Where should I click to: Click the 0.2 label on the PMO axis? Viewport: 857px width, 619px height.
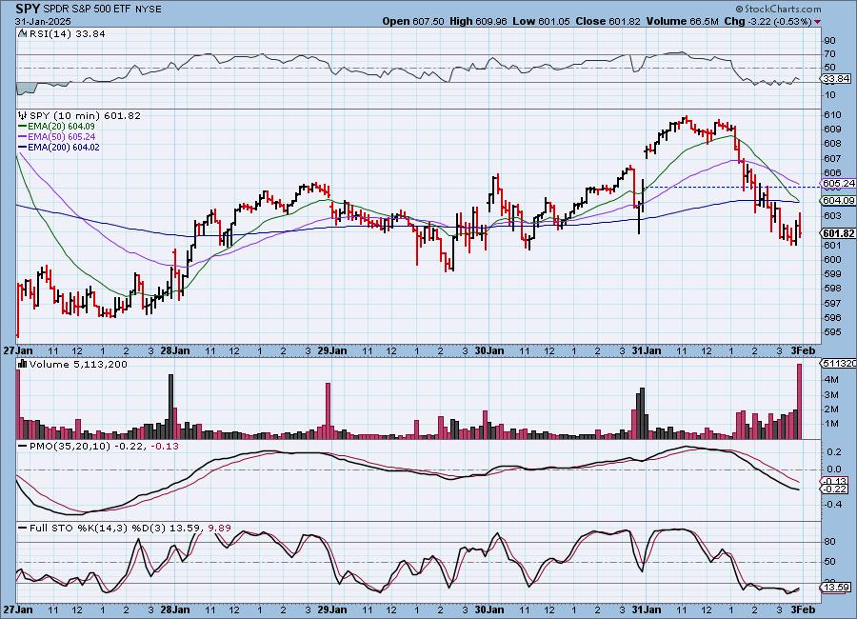[x=834, y=452]
